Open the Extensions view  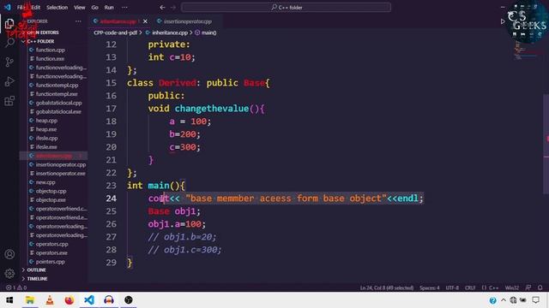tap(9, 101)
